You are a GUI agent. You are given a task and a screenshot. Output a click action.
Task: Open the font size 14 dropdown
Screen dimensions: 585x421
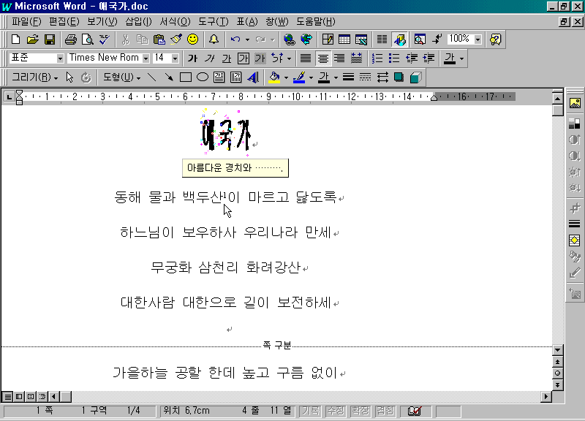point(175,58)
